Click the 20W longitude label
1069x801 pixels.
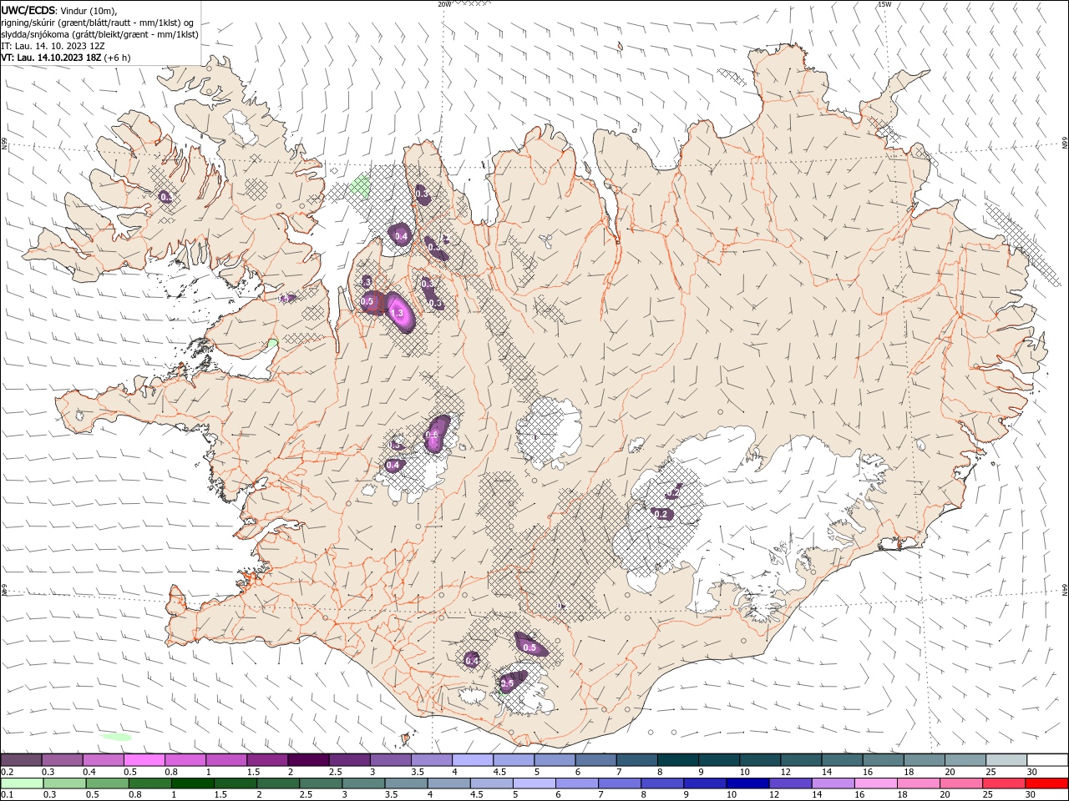click(x=444, y=4)
